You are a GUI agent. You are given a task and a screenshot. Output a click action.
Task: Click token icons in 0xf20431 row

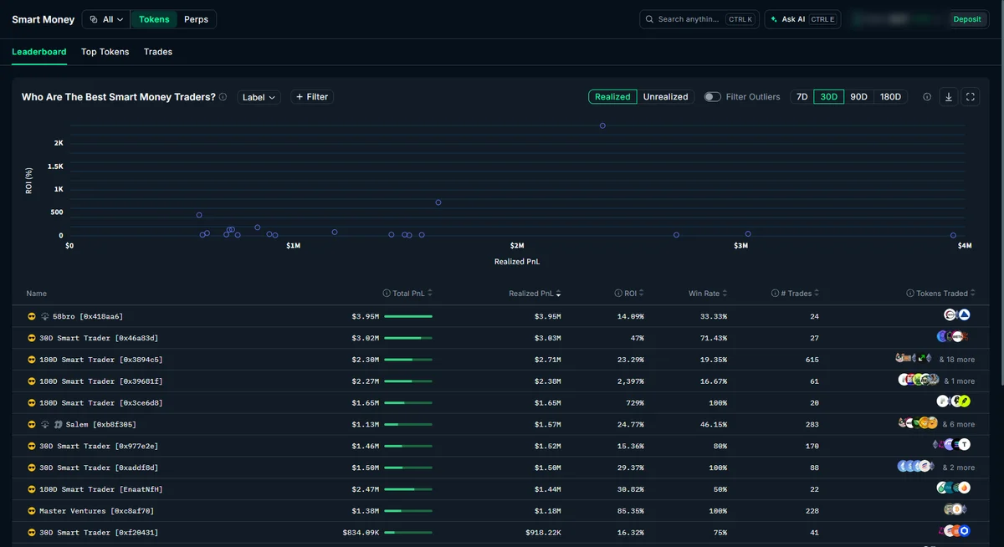954,532
